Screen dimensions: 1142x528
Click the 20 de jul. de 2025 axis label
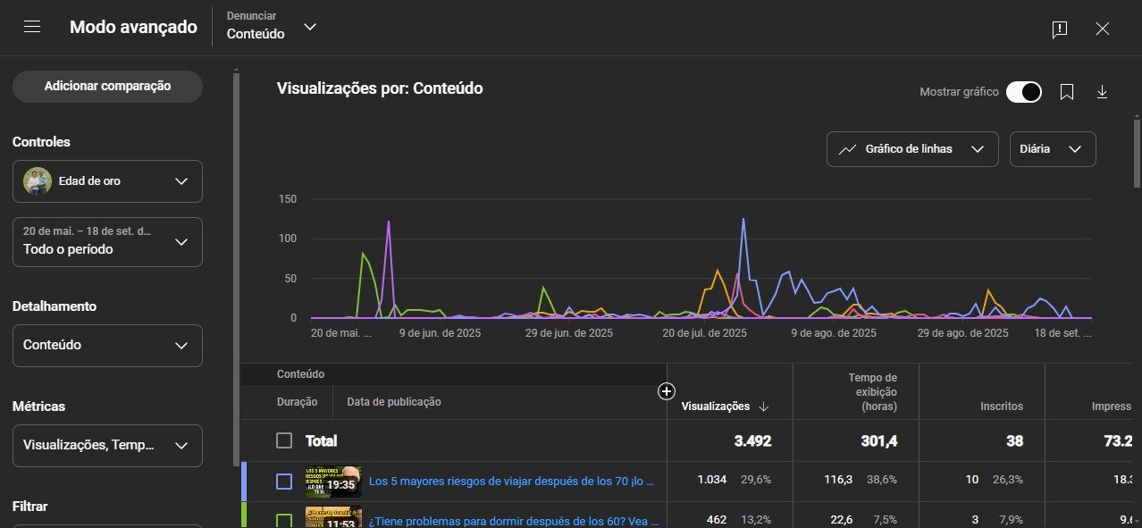click(x=704, y=332)
